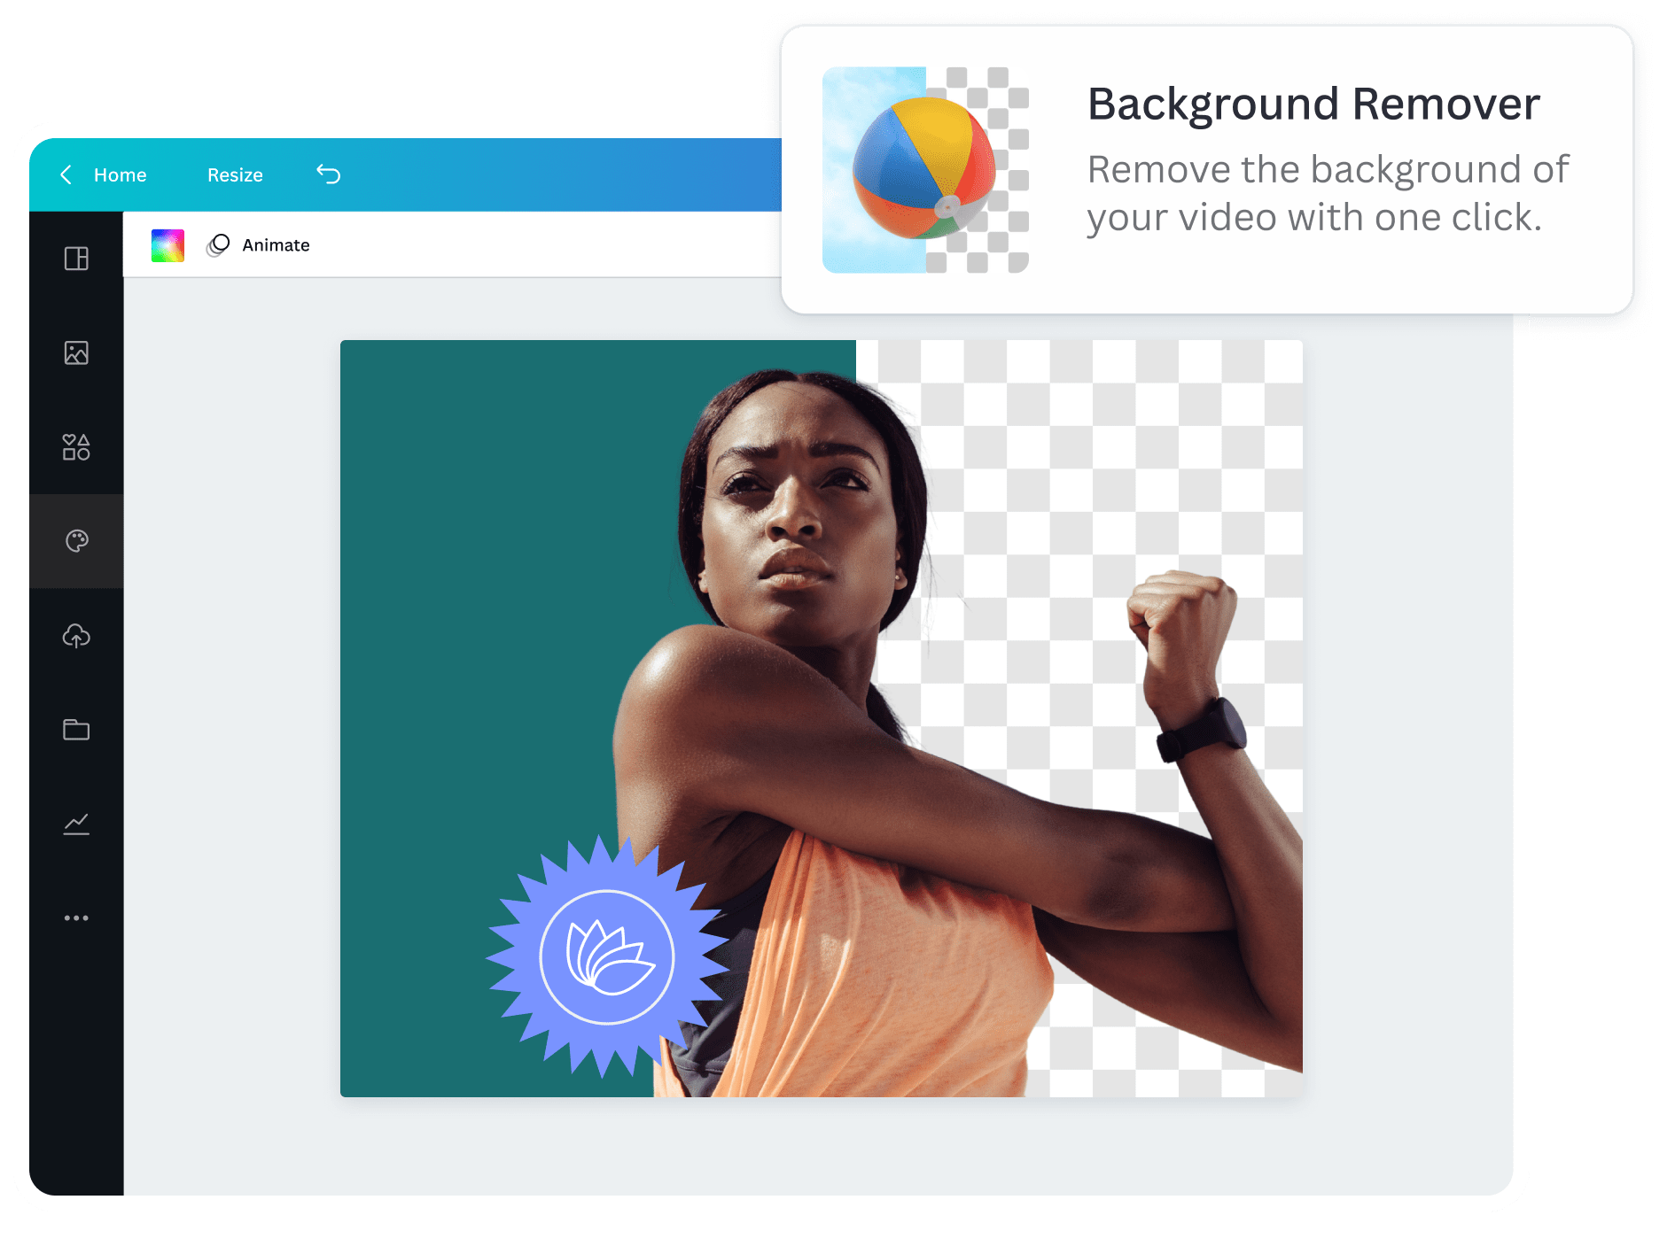This screenshot has height=1254, width=1675.
Task: Navigate to Home
Action: [120, 174]
